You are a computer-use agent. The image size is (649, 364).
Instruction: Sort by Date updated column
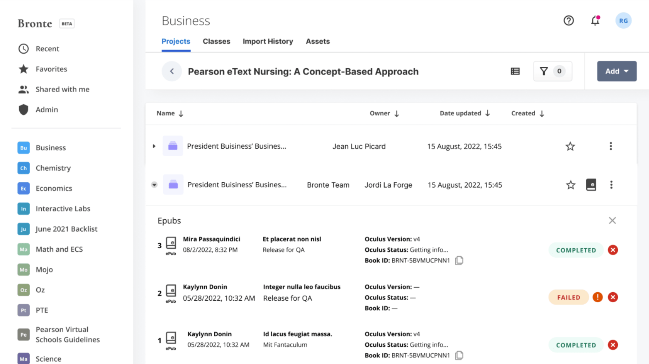point(465,113)
